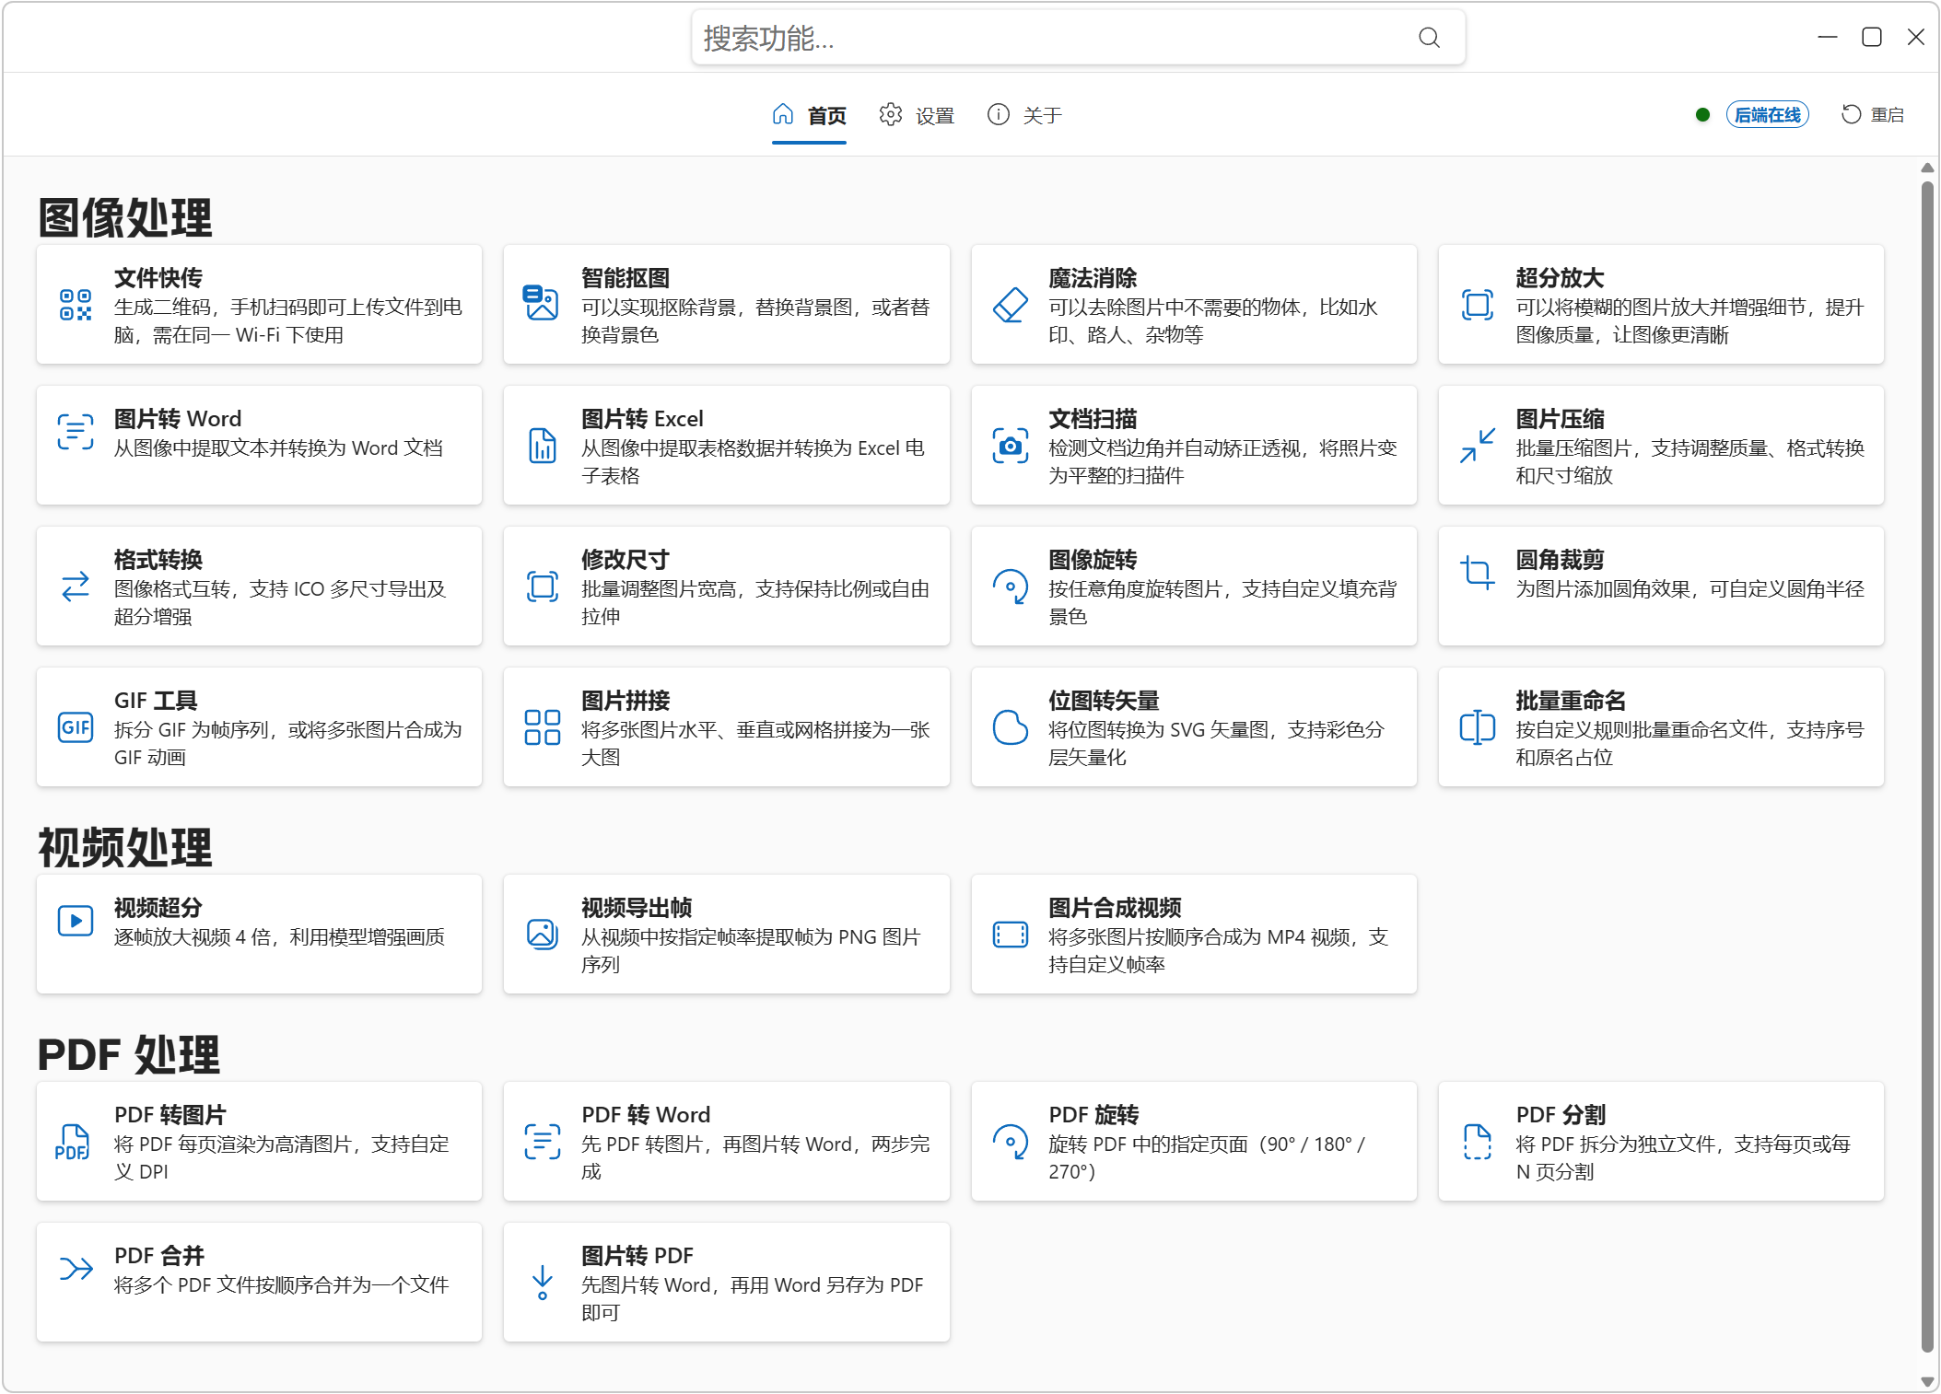The width and height of the screenshot is (1941, 1394).
Task: Open the 图片压缩 card title
Action: point(1561,419)
